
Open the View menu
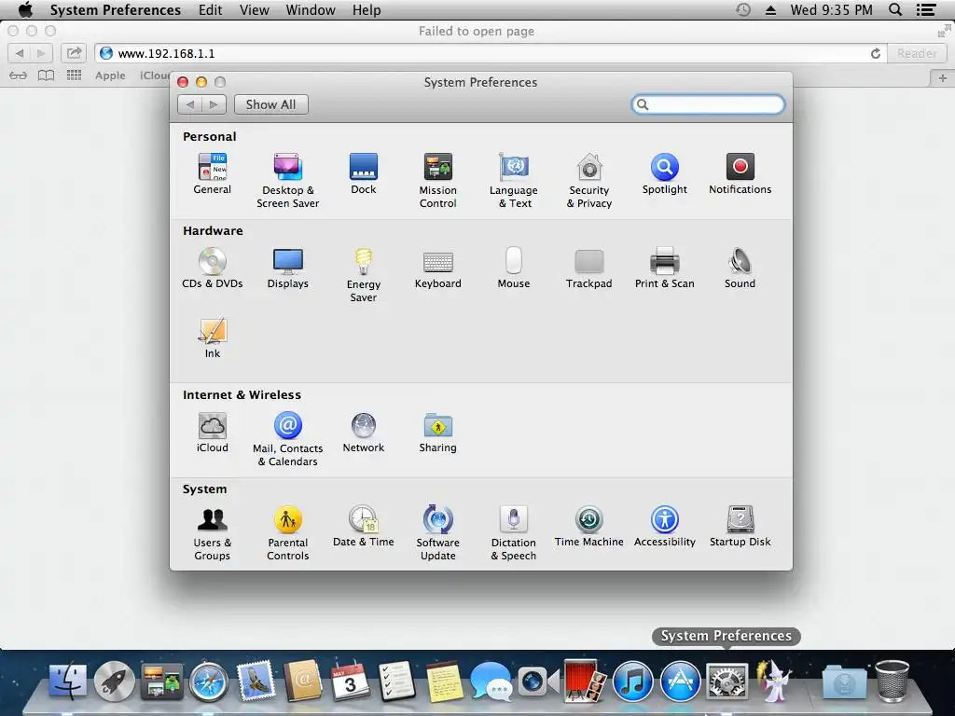coord(254,9)
